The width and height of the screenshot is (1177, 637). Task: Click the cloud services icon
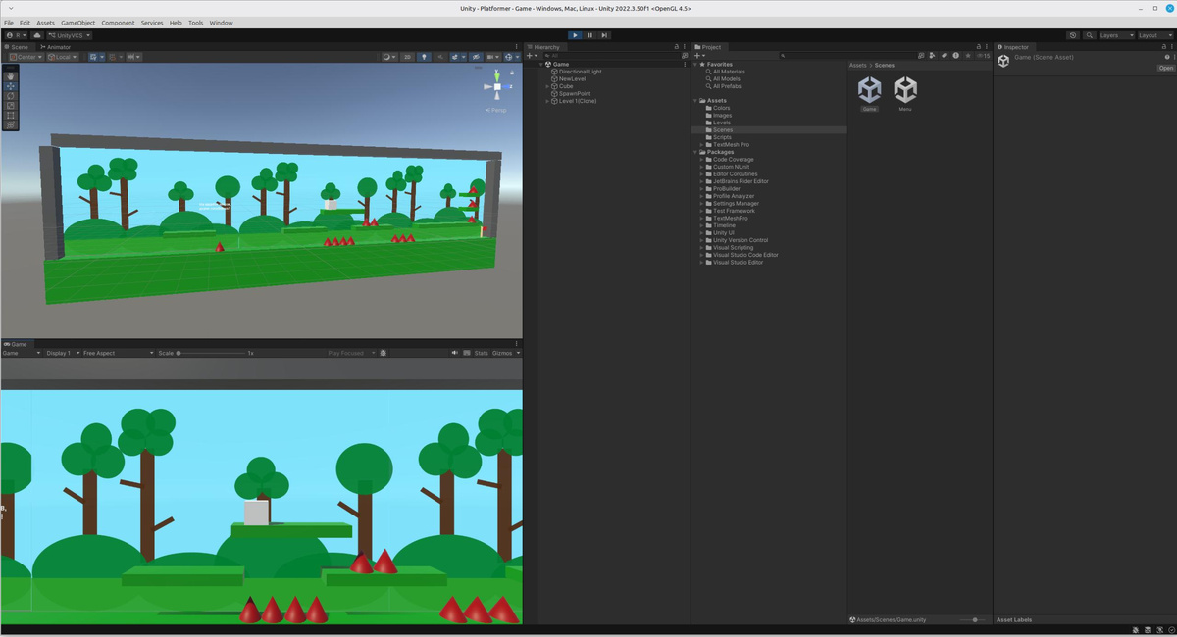(37, 35)
